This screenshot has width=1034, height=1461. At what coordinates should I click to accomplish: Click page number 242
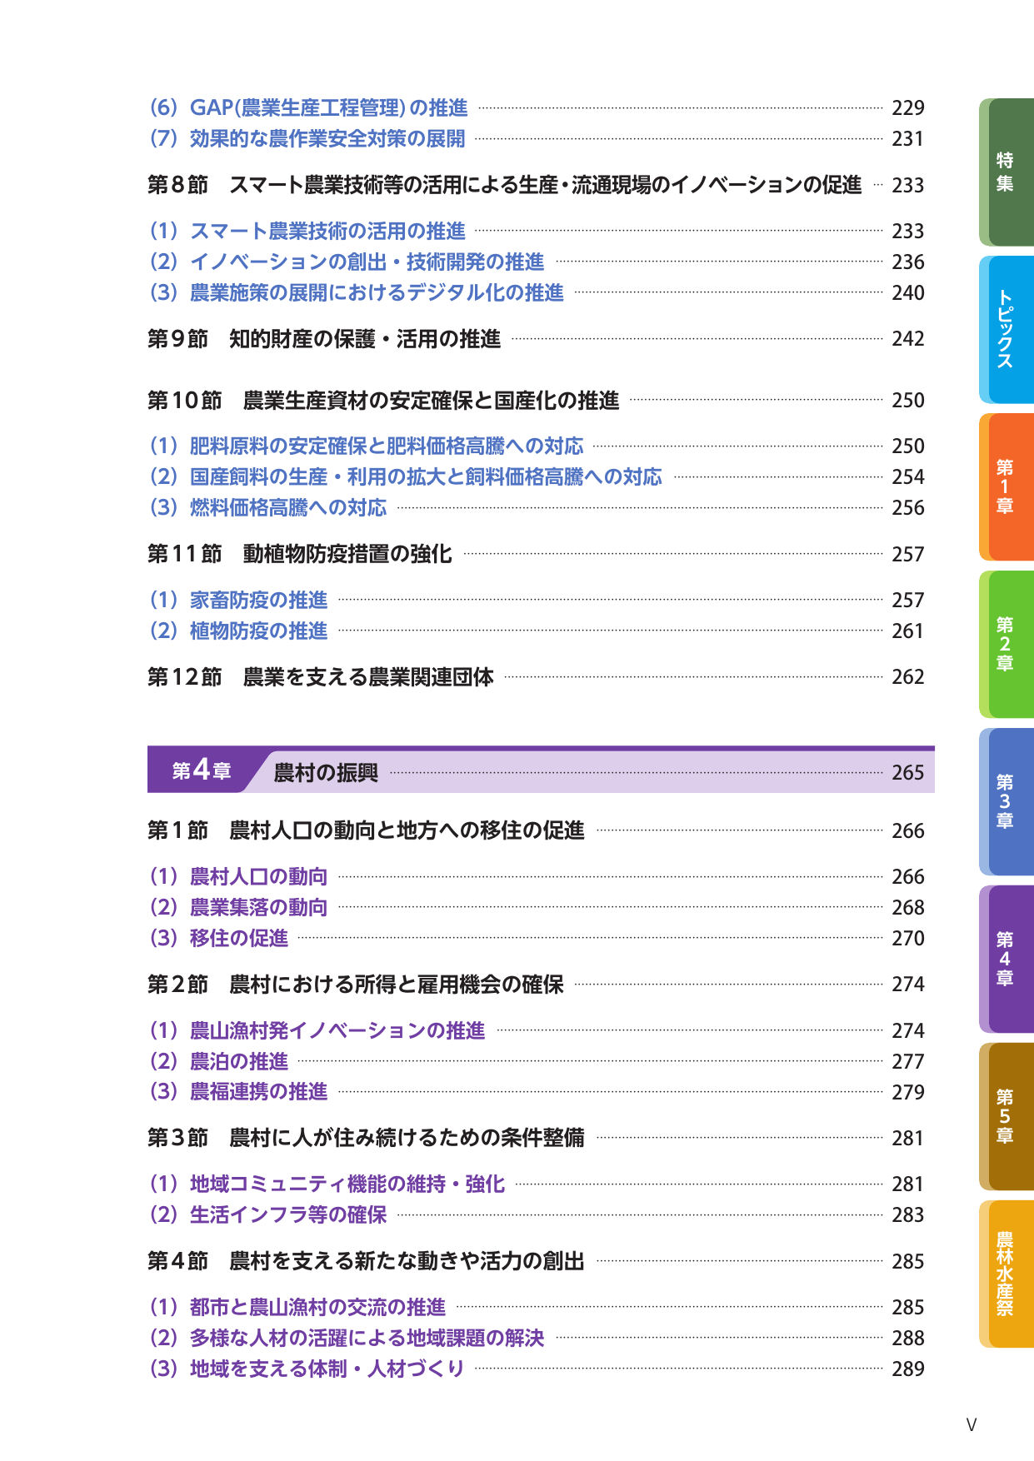(908, 339)
